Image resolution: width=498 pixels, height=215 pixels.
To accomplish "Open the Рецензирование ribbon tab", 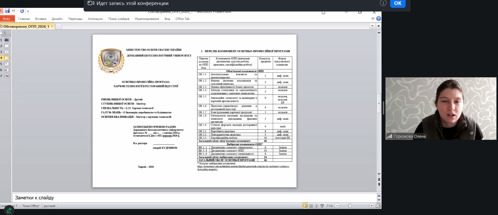I will 147,19.
